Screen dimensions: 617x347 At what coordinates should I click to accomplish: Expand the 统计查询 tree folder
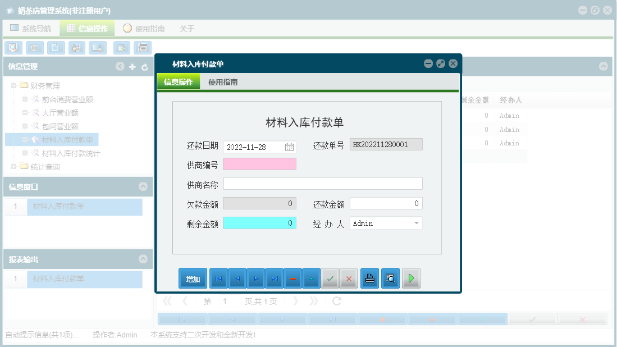pyautogui.click(x=12, y=167)
